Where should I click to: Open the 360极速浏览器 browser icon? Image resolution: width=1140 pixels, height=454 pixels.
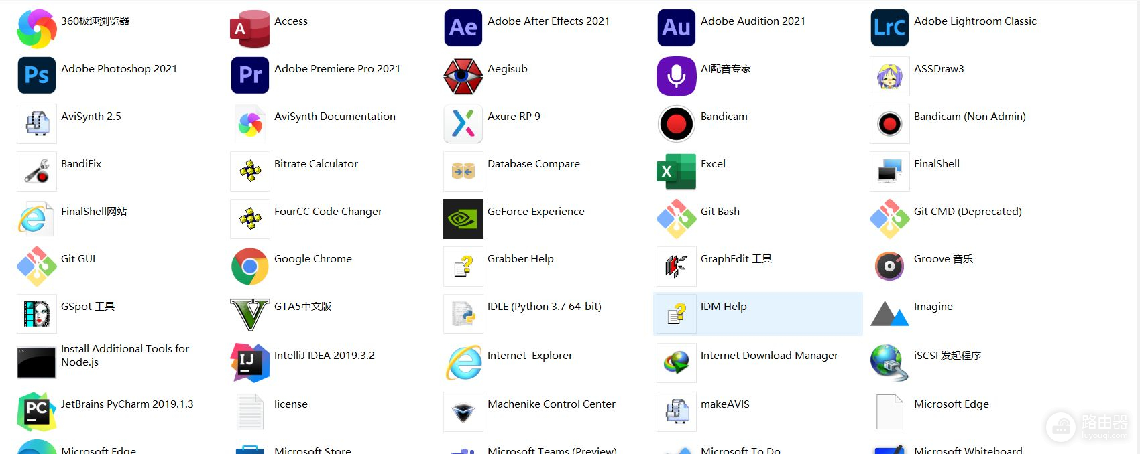[x=37, y=28]
